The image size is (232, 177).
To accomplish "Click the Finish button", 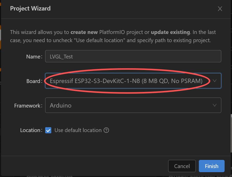I will click(212, 166).
